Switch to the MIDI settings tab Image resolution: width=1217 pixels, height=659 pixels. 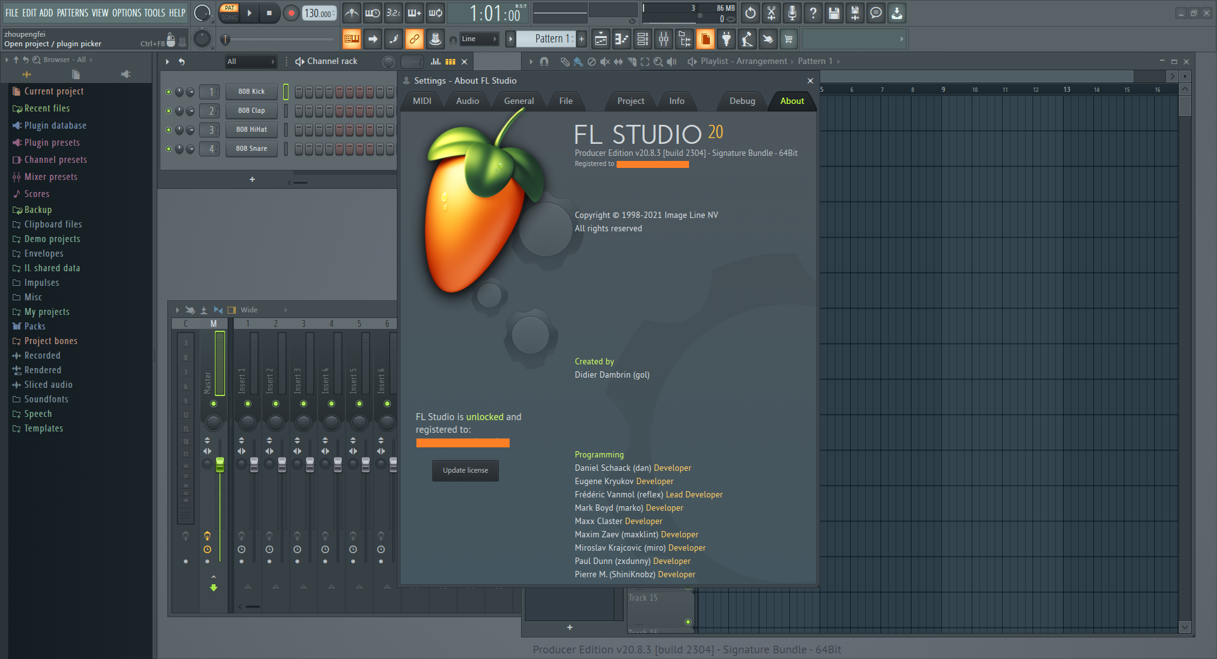(422, 101)
